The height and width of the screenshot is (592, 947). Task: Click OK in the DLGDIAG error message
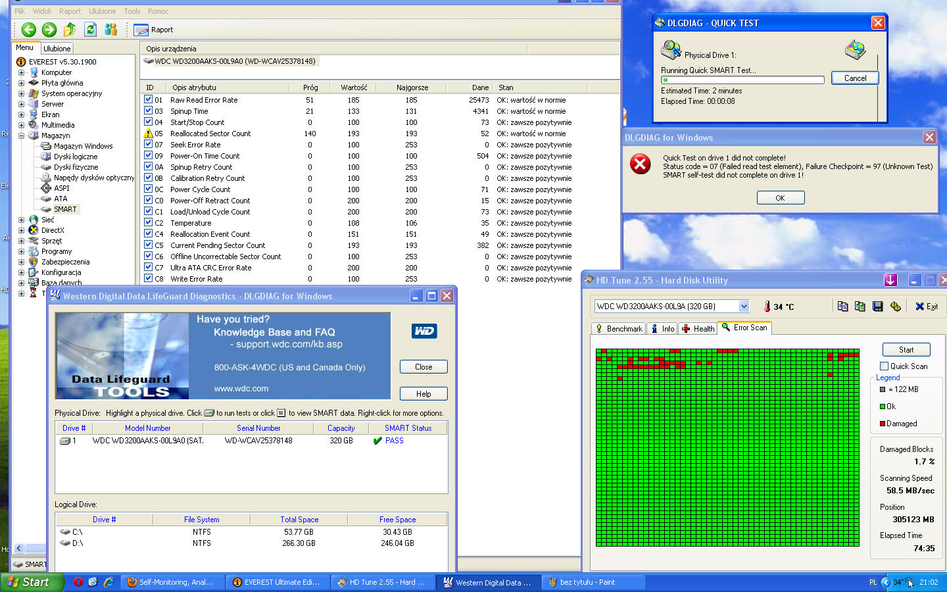pos(781,198)
